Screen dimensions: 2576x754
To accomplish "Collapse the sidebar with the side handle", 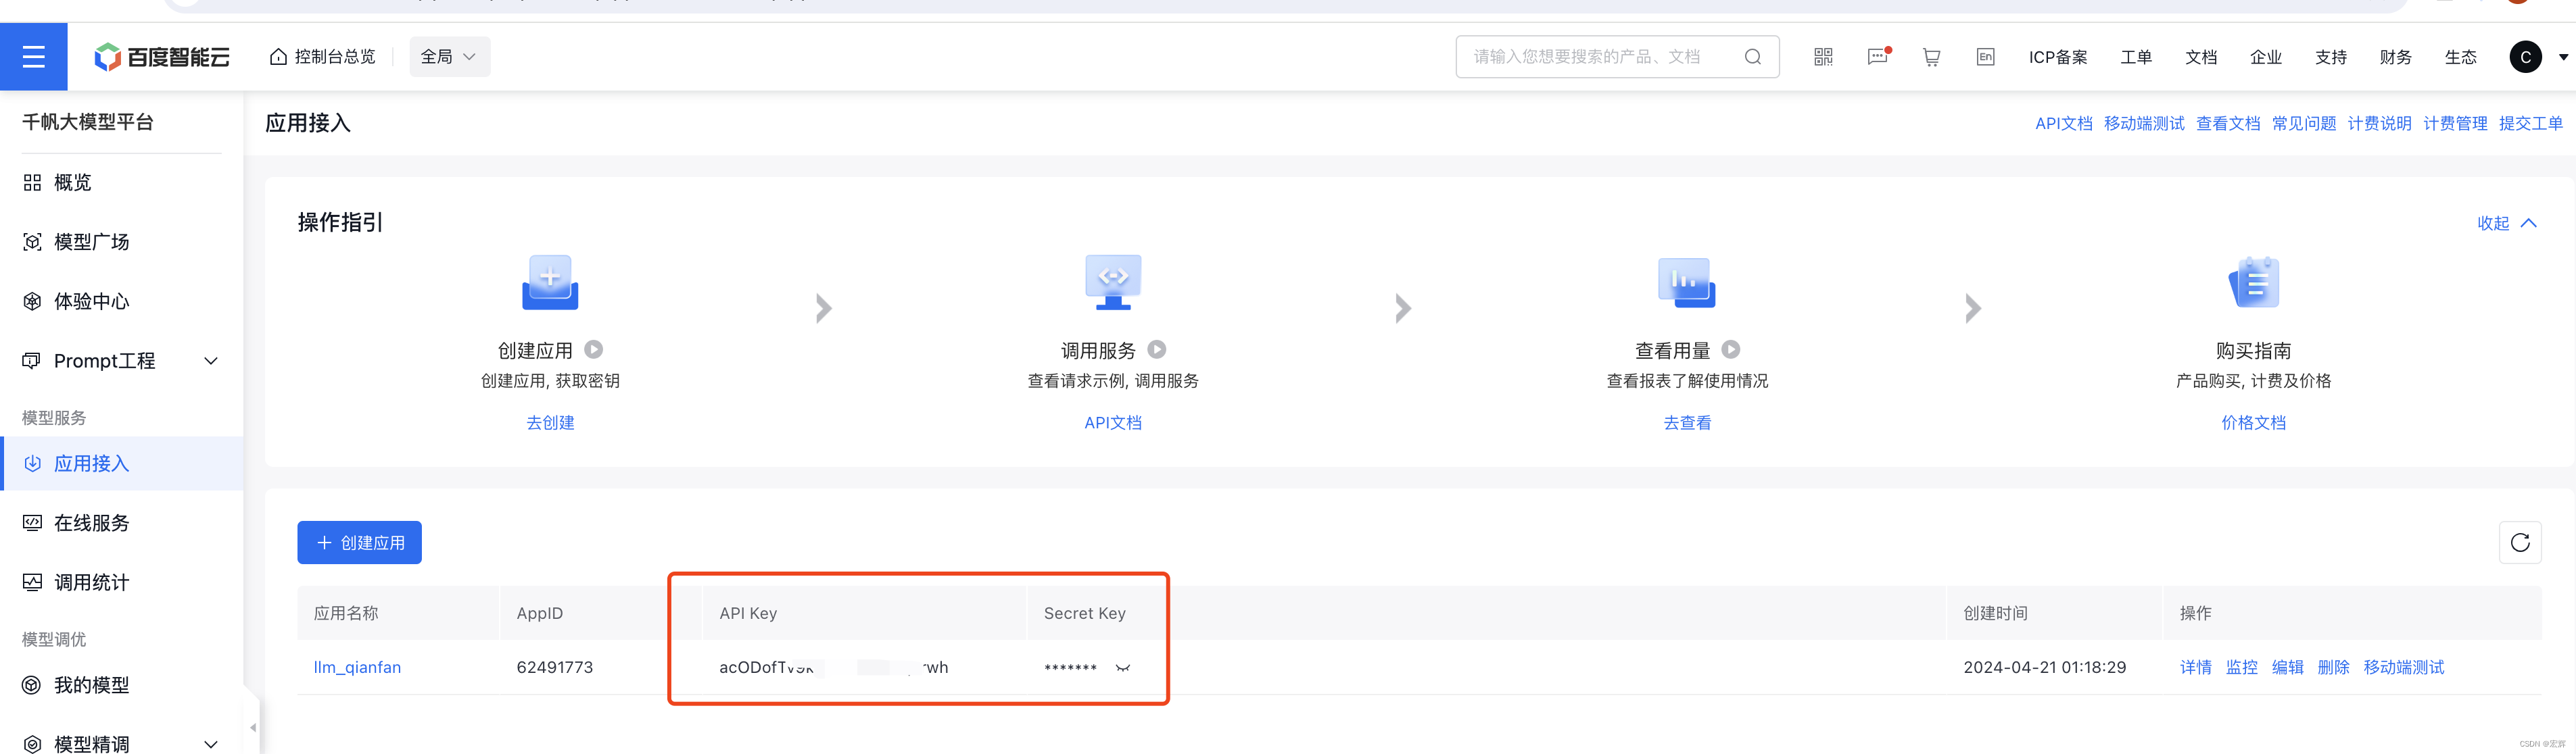I will point(253,727).
